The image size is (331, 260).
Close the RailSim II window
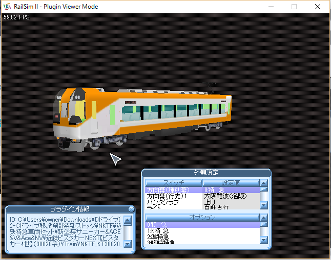tap(318, 7)
